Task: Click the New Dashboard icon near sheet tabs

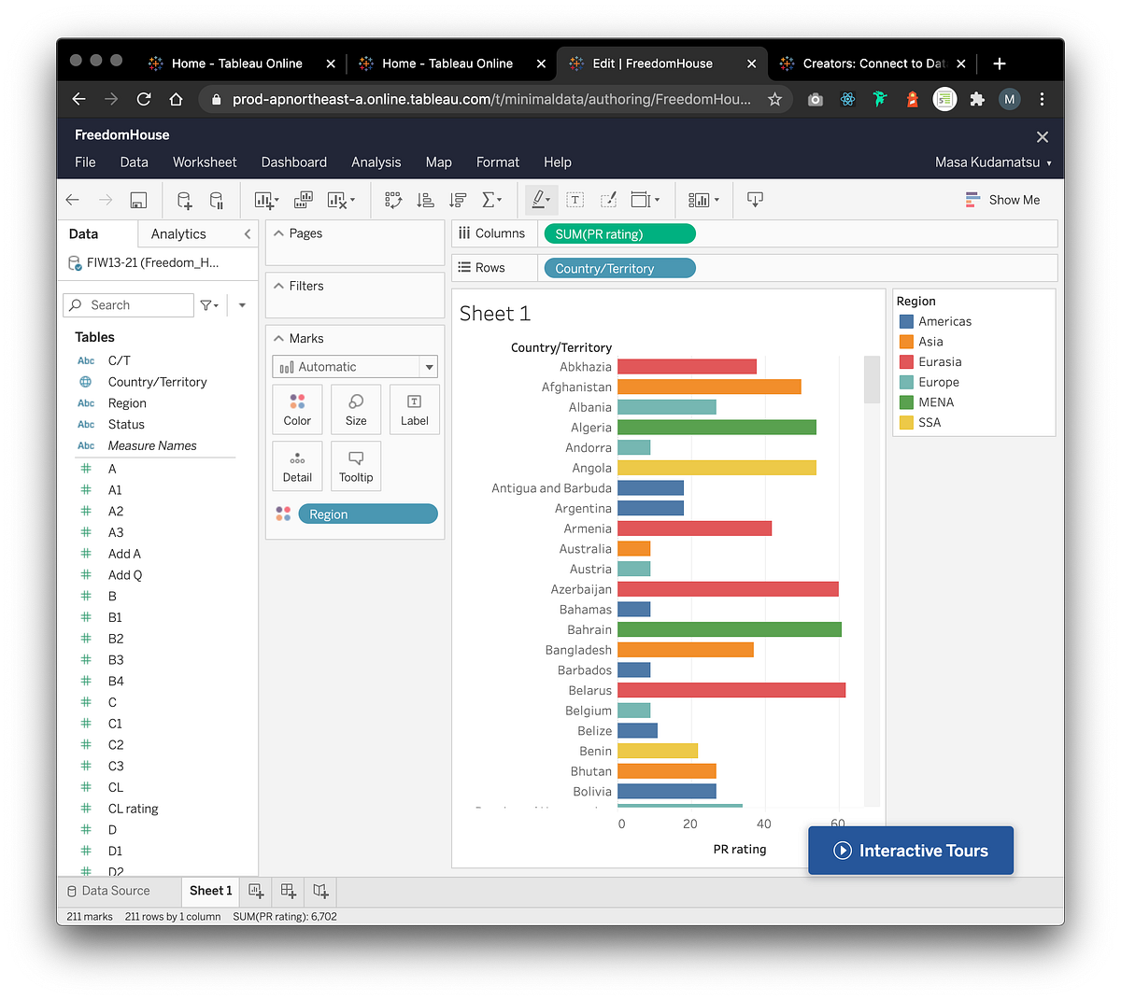Action: [288, 891]
